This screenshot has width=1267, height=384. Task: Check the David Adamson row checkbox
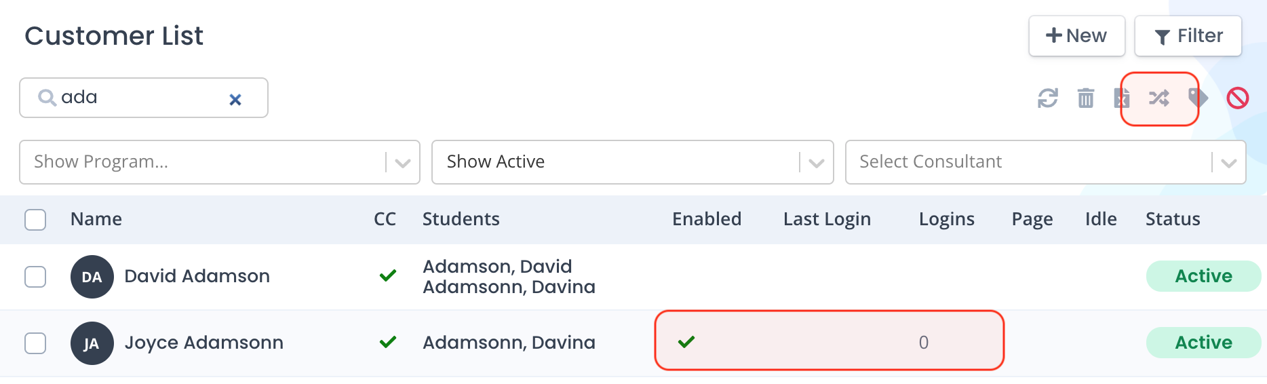(35, 277)
